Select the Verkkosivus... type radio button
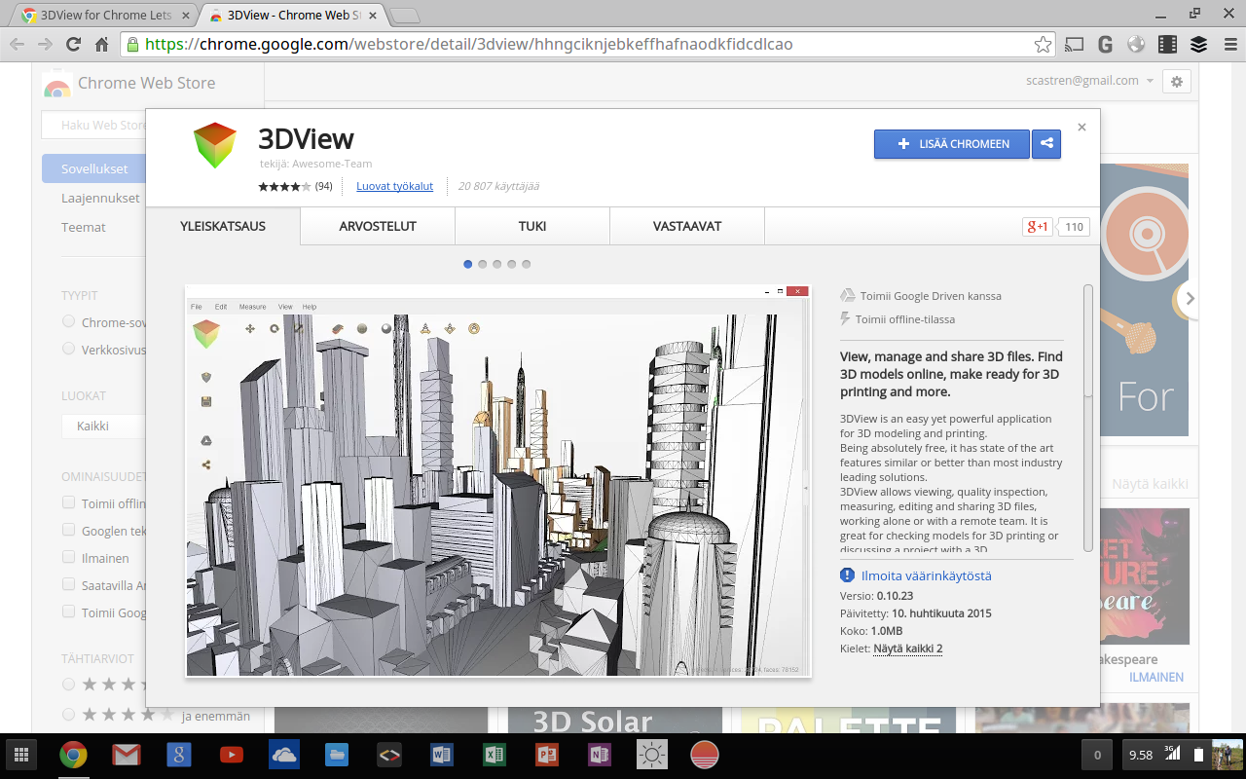 (68, 349)
